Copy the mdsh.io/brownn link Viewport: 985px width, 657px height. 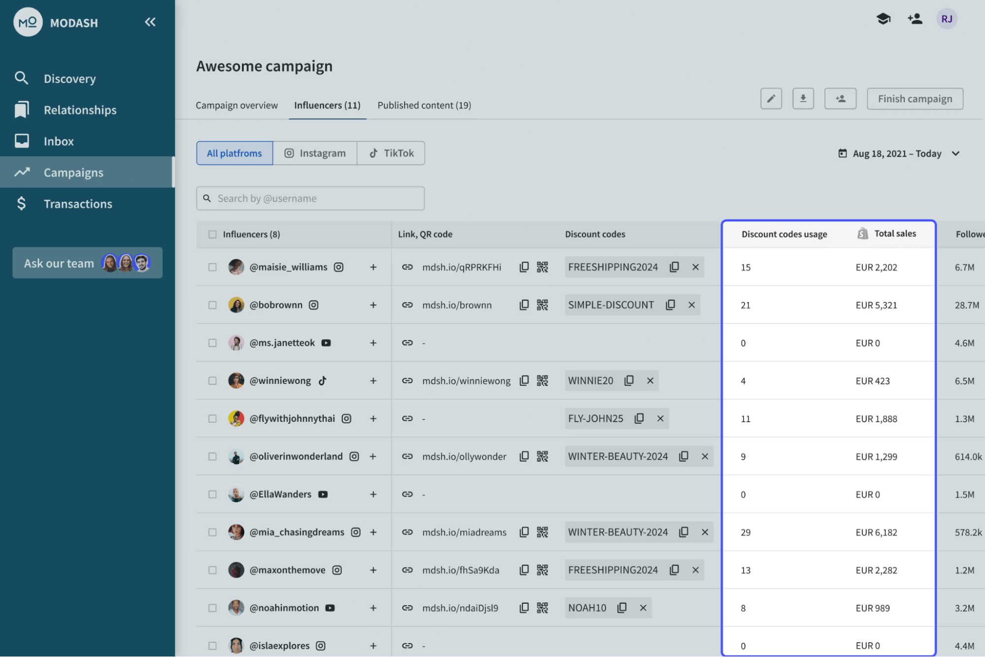524,305
